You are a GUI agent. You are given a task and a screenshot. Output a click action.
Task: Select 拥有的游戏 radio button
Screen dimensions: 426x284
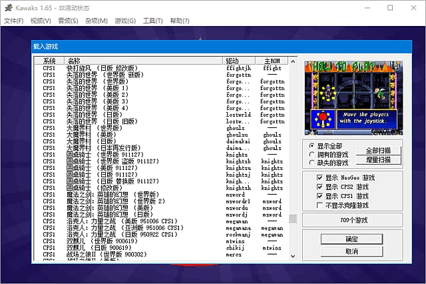[312, 154]
